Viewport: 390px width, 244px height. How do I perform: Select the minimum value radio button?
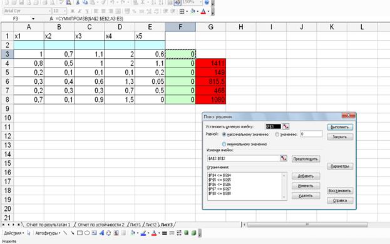point(224,144)
